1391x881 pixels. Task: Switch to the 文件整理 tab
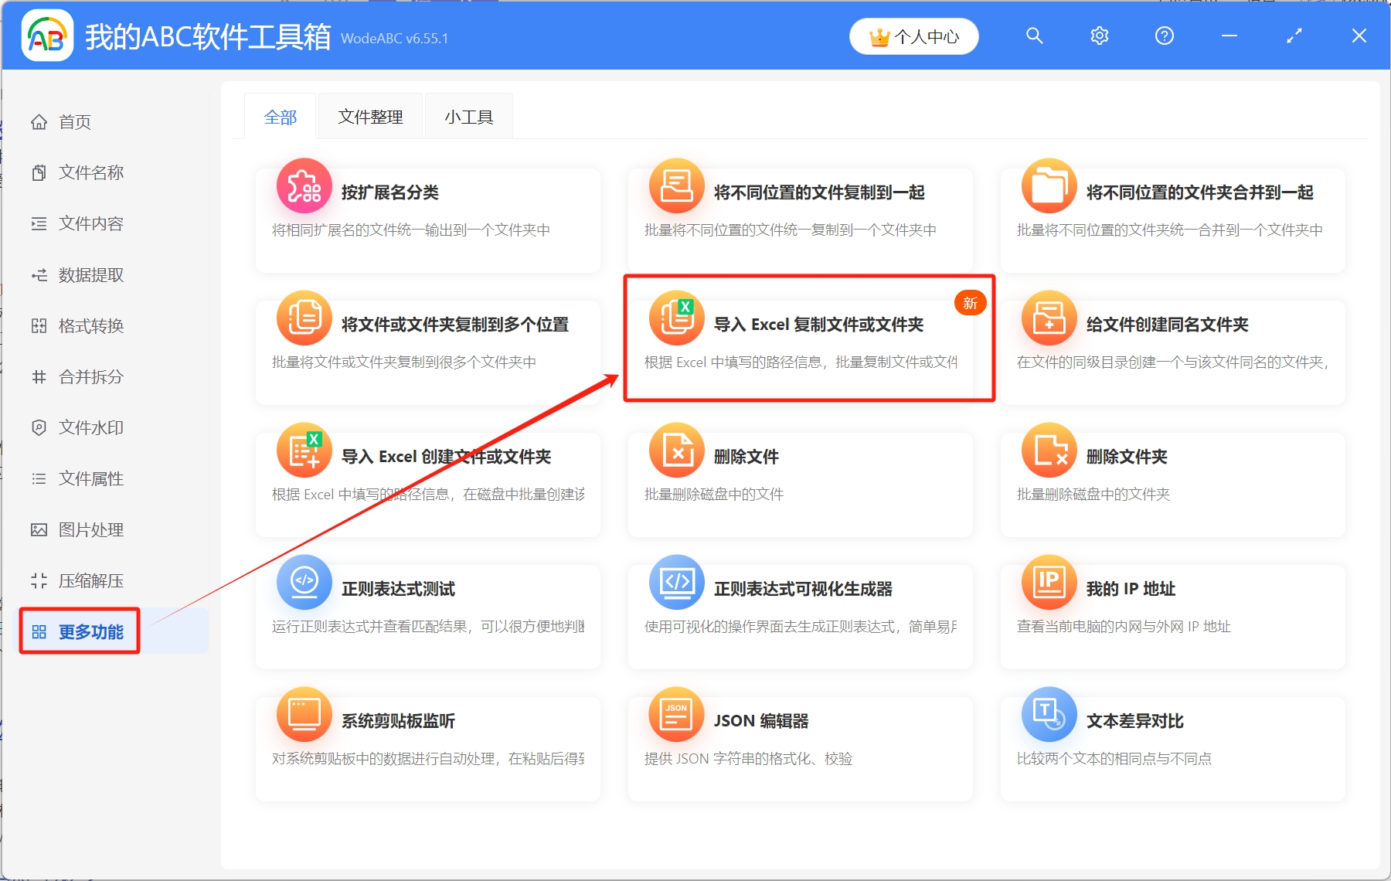coord(369,116)
